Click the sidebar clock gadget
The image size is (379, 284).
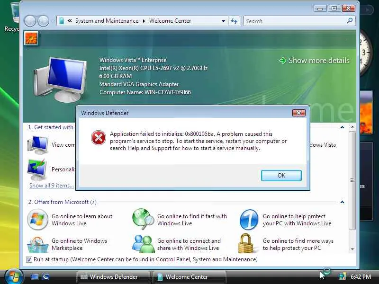(365, 52)
